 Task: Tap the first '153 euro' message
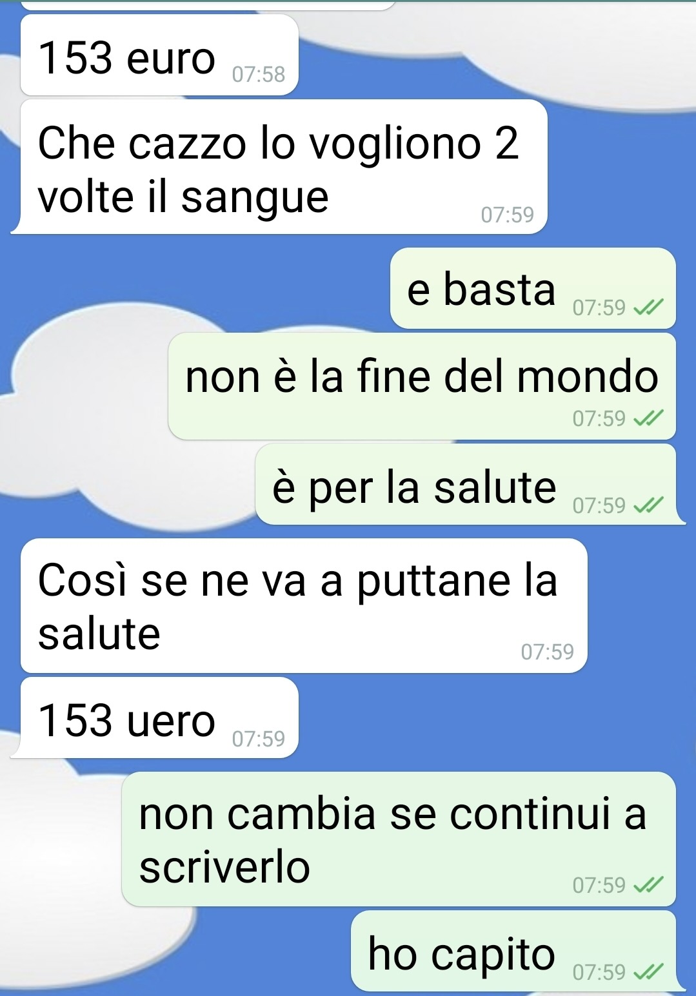pos(159,55)
